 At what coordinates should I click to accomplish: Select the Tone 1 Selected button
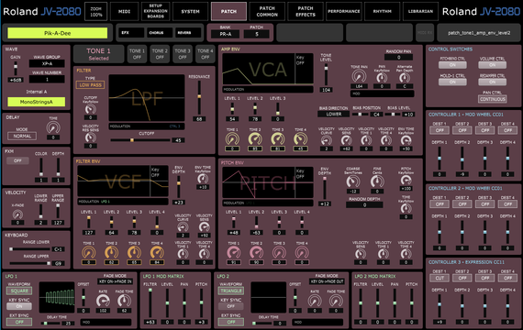click(98, 54)
